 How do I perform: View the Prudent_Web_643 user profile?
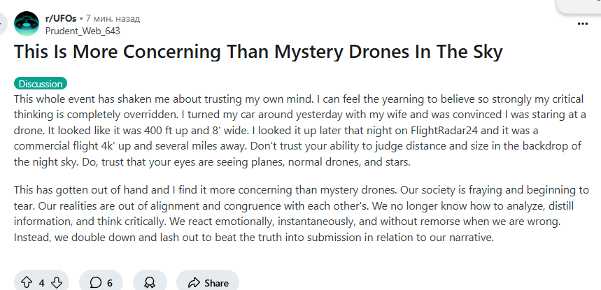tap(83, 31)
